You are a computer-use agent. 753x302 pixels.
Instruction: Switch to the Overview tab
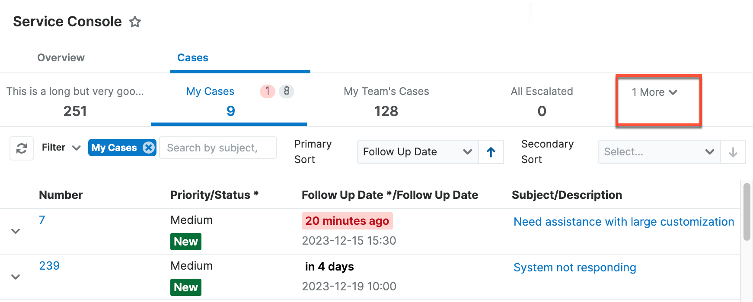(61, 58)
